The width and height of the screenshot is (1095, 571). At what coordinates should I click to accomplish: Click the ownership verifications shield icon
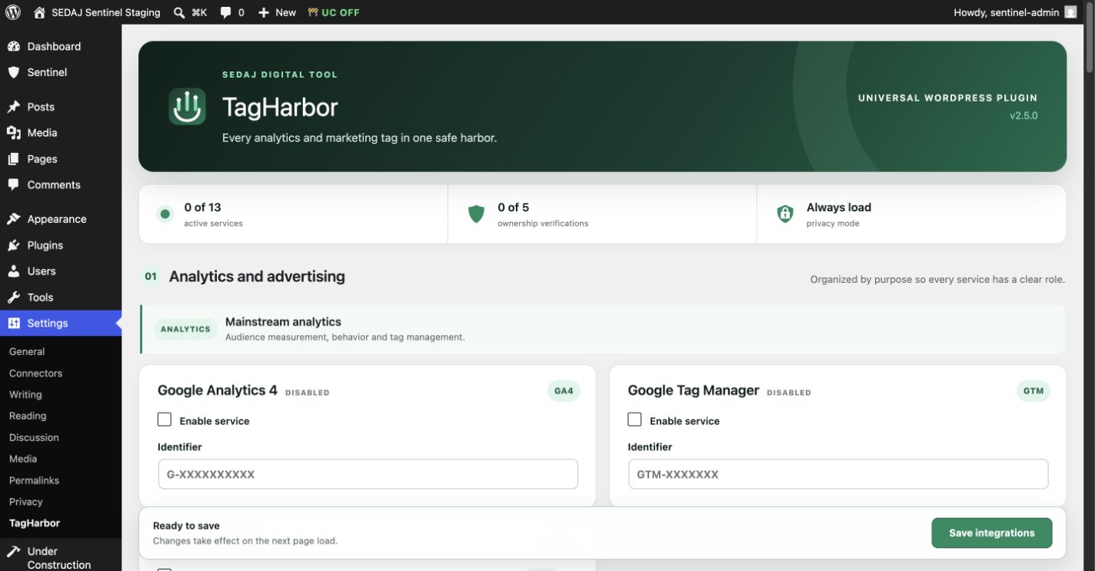477,214
